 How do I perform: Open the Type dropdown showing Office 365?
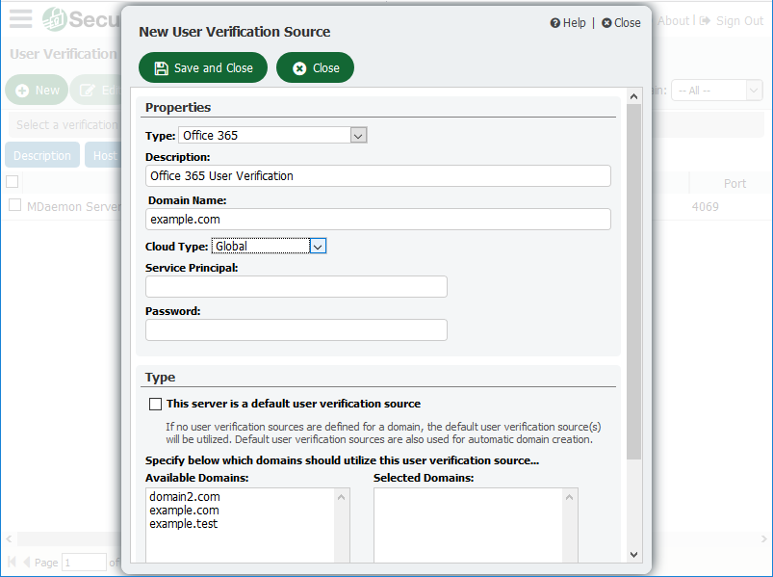pyautogui.click(x=272, y=135)
